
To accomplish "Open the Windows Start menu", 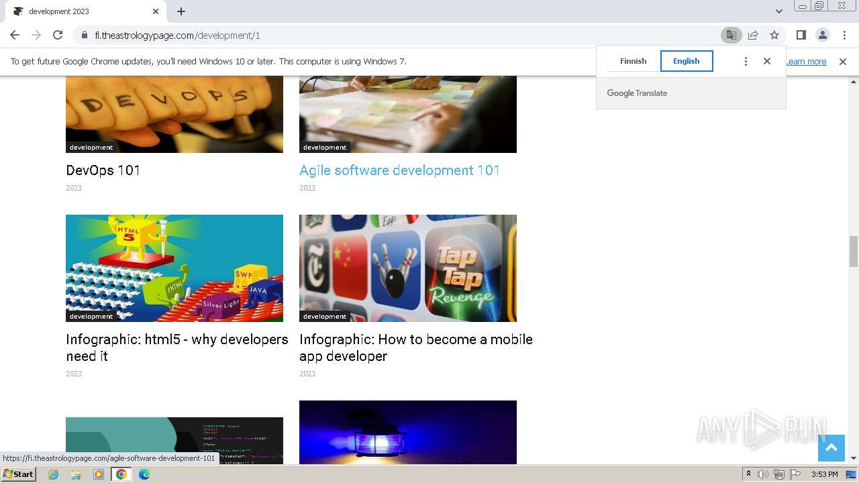I will [19, 474].
